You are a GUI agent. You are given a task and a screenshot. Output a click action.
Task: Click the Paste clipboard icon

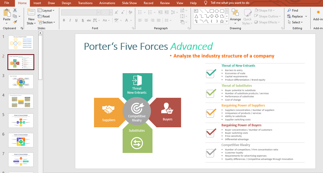(x=7, y=13)
